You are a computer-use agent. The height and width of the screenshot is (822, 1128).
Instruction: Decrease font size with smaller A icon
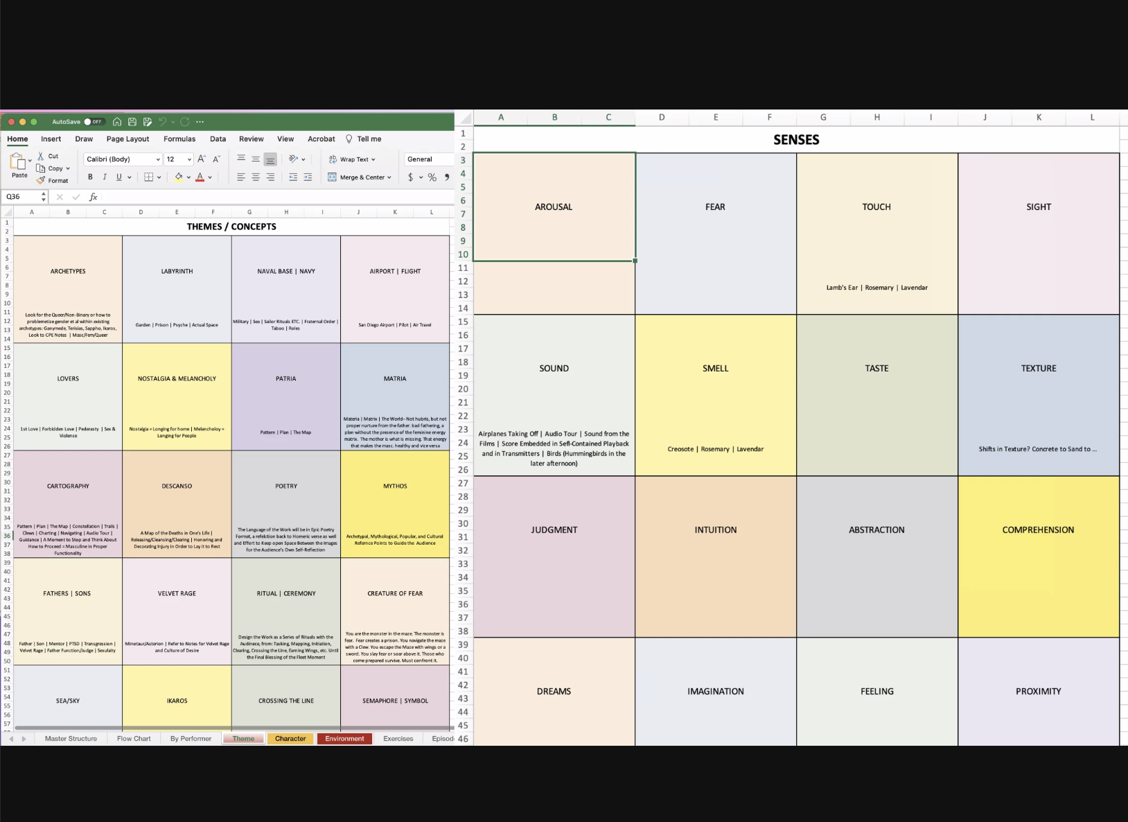click(x=216, y=159)
